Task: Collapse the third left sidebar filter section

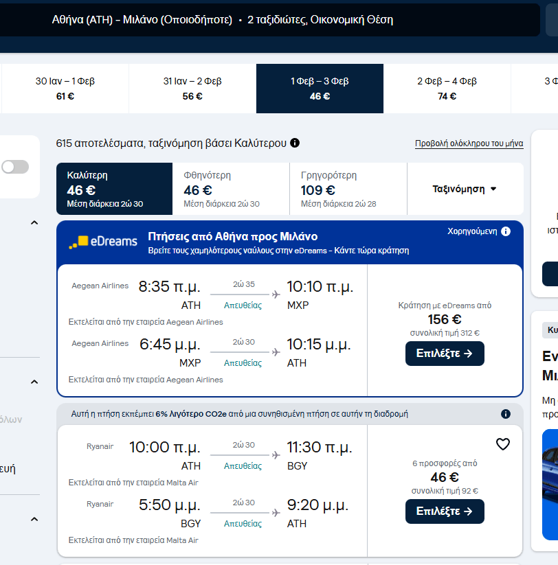Action: click(x=34, y=520)
